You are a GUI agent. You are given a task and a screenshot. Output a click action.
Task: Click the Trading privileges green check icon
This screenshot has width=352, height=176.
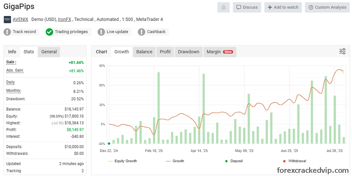[x=49, y=32]
